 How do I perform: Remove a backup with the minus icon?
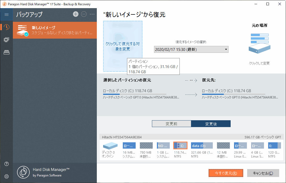point(84,14)
